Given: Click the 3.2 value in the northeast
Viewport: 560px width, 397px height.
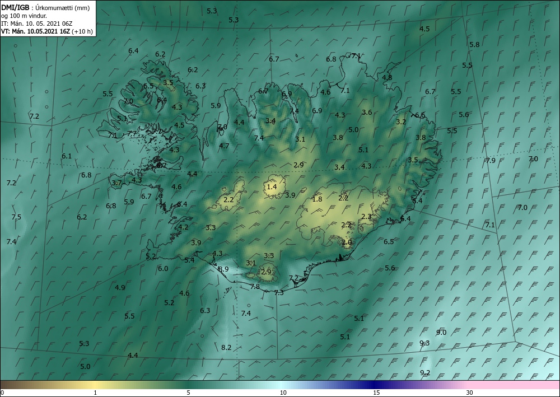Looking at the screenshot, I should click(401, 122).
